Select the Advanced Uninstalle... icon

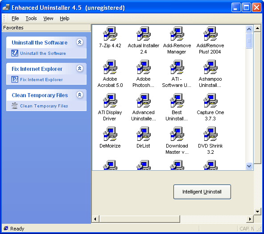(x=144, y=100)
